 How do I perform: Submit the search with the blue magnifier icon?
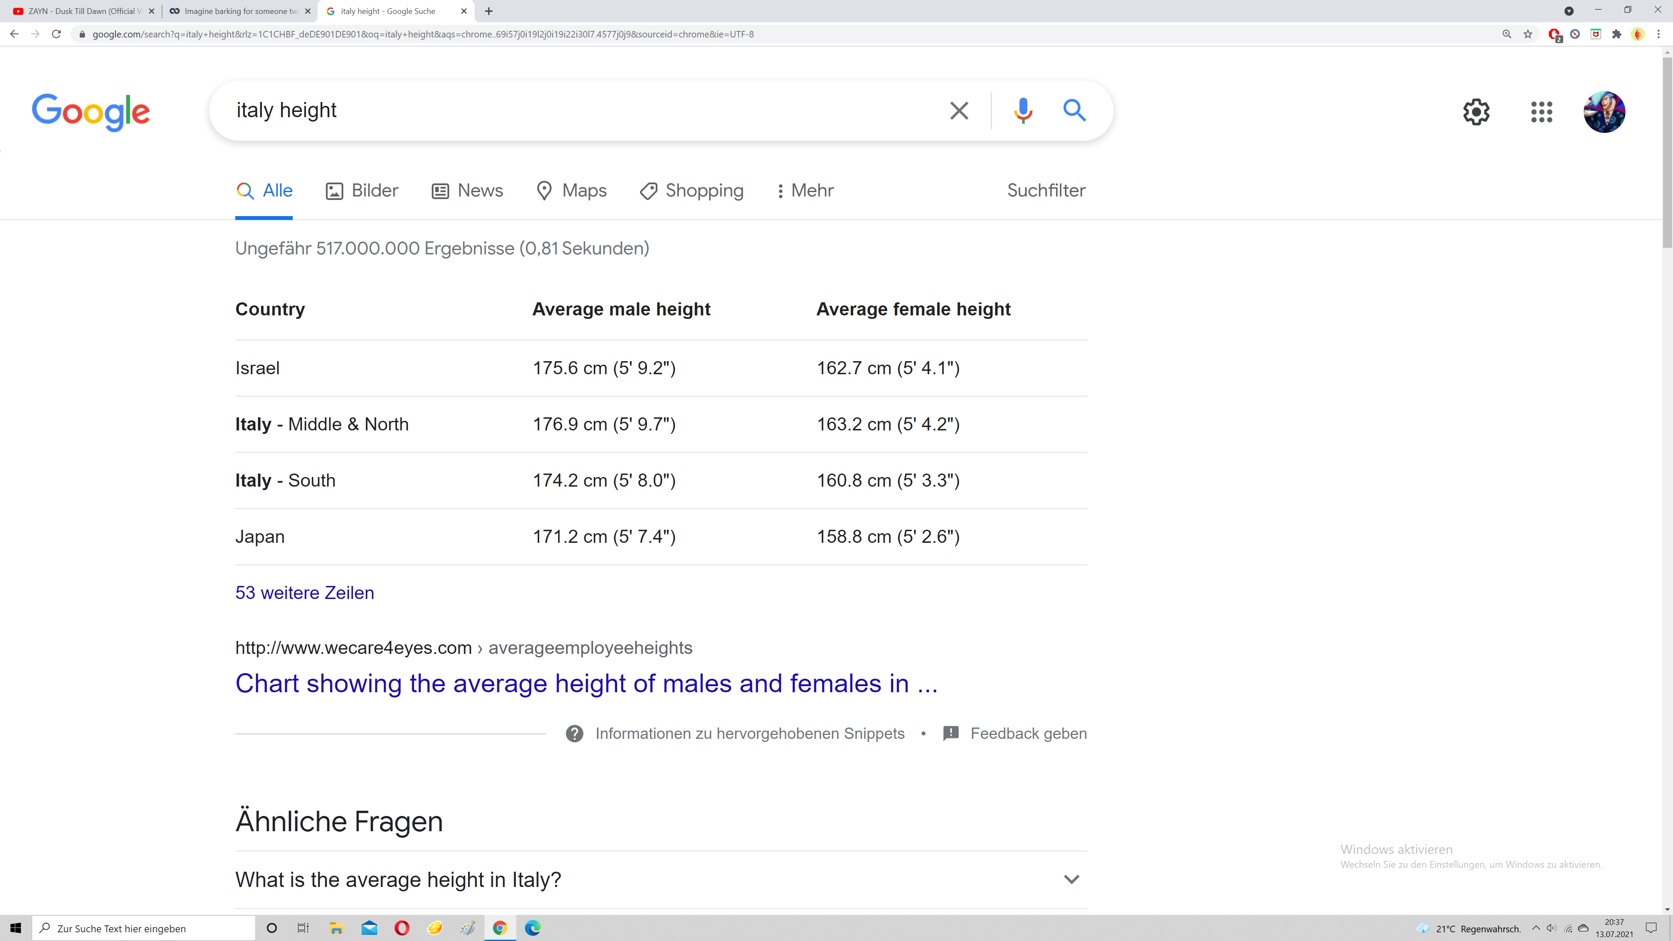(1074, 111)
